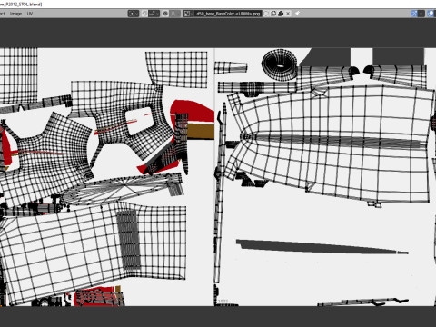The height and width of the screenshot is (327, 436).
Task: Open the Image menu
Action: coord(15,14)
